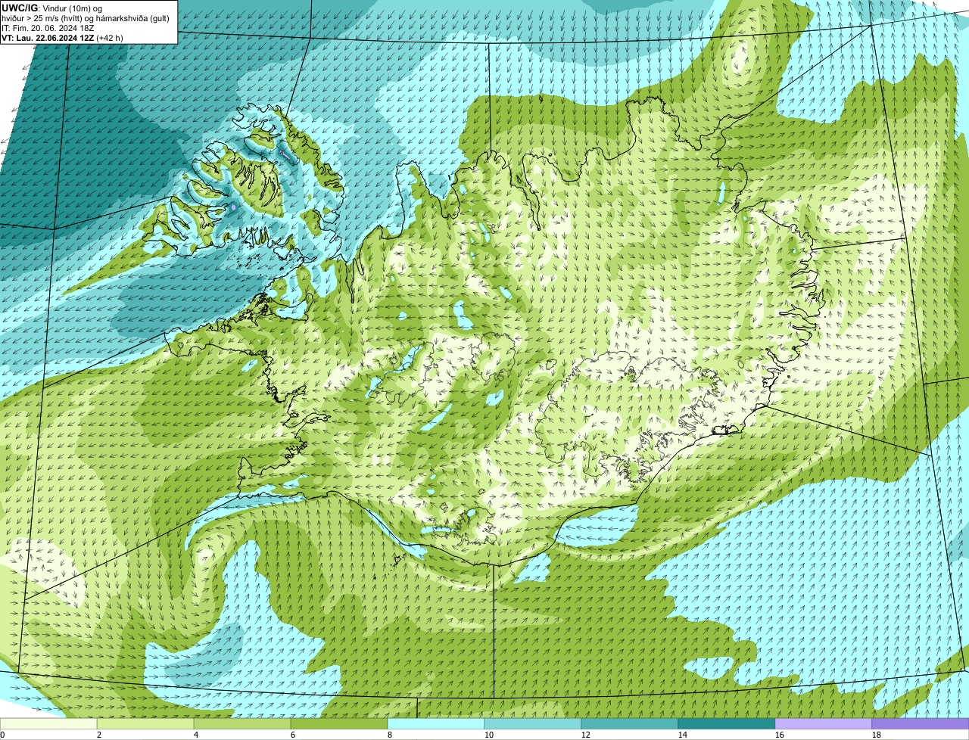Click the 4–6 m/s medium green legend swatch

242,724
